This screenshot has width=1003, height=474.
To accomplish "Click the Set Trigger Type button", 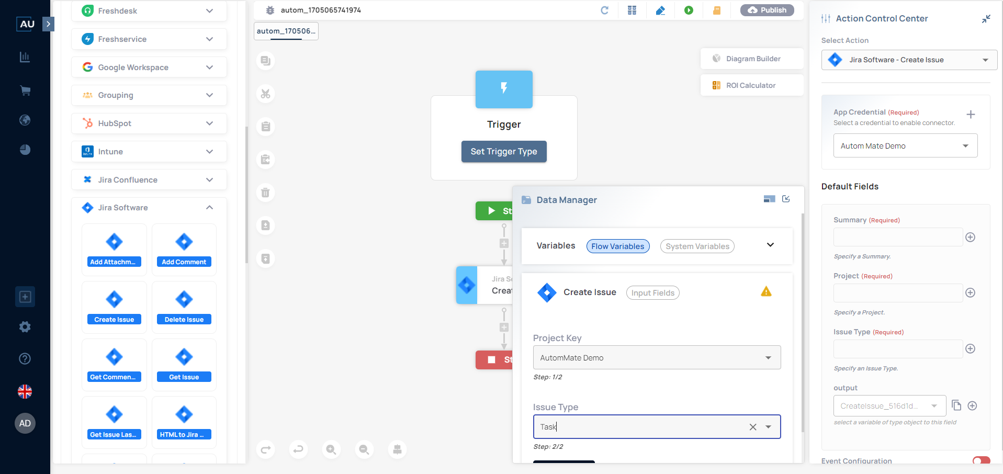I will click(x=503, y=151).
